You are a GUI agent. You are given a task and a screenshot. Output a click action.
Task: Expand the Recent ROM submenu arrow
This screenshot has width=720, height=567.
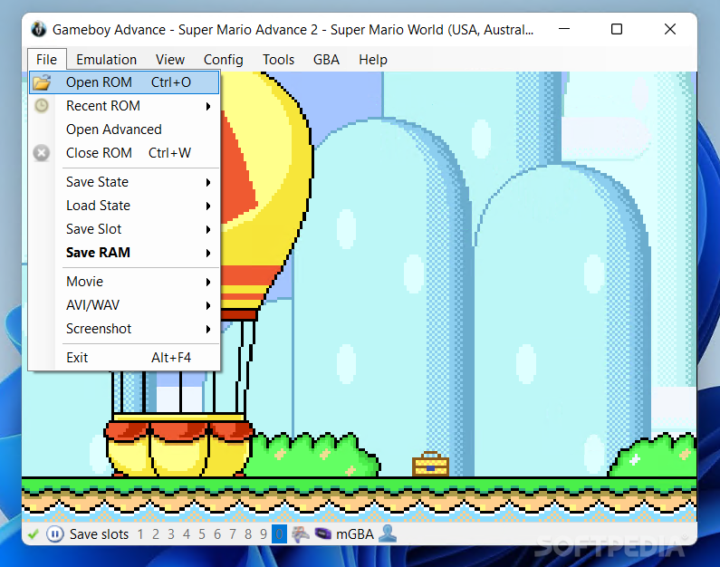click(208, 106)
